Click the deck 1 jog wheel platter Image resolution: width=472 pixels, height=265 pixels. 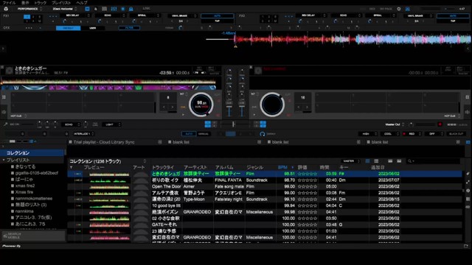click(201, 105)
